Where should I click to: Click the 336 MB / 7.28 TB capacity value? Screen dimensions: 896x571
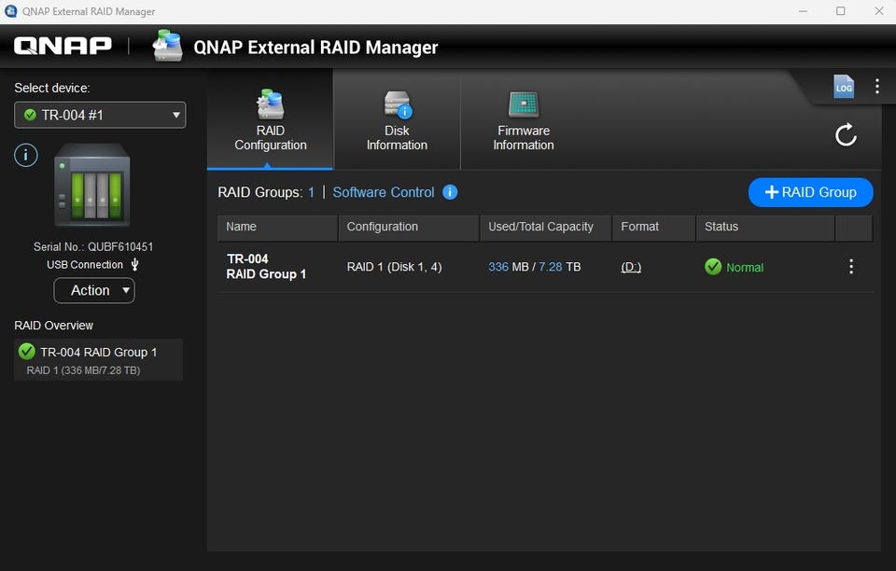pyautogui.click(x=534, y=267)
